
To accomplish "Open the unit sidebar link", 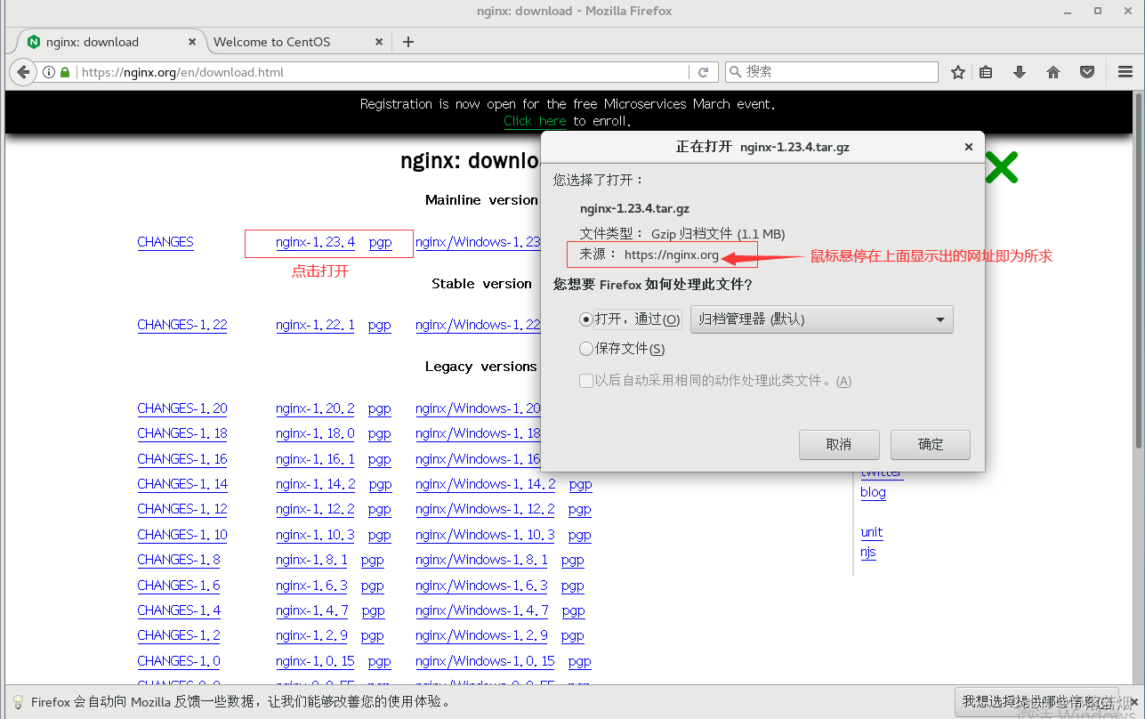I will click(x=872, y=532).
